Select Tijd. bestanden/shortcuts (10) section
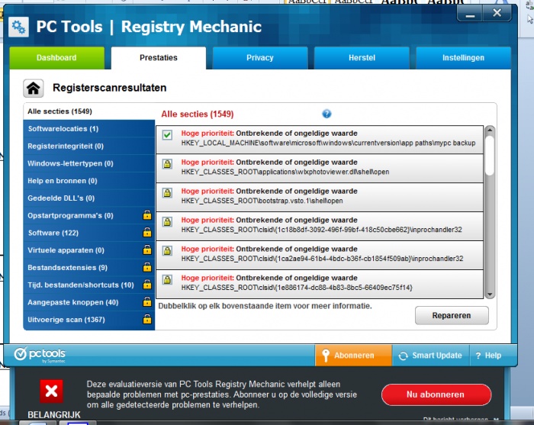 (x=89, y=285)
